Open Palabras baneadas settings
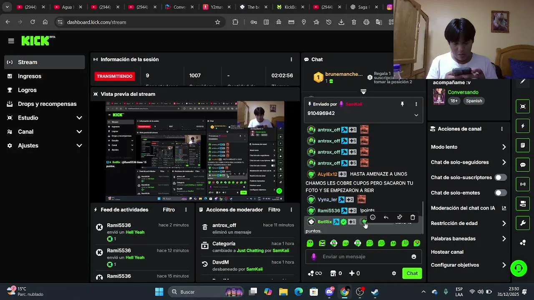Viewport: 534px width, 300px height. 468,239
